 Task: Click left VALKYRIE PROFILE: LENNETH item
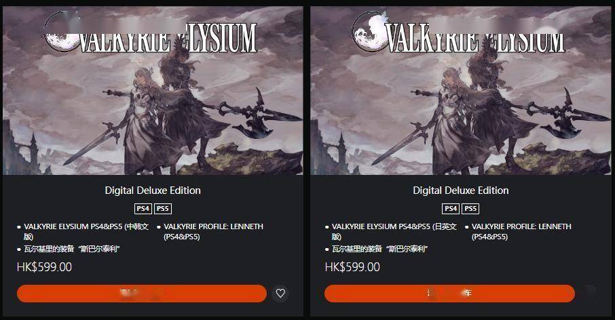213,231
